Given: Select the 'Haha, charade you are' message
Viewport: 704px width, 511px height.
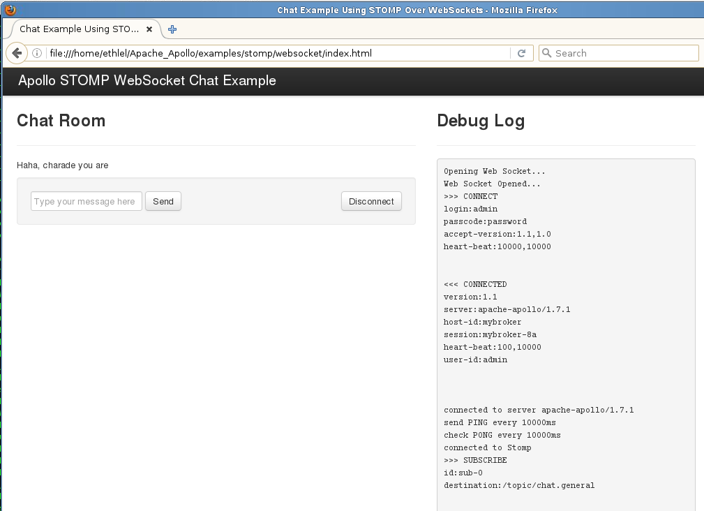Looking at the screenshot, I should [62, 165].
